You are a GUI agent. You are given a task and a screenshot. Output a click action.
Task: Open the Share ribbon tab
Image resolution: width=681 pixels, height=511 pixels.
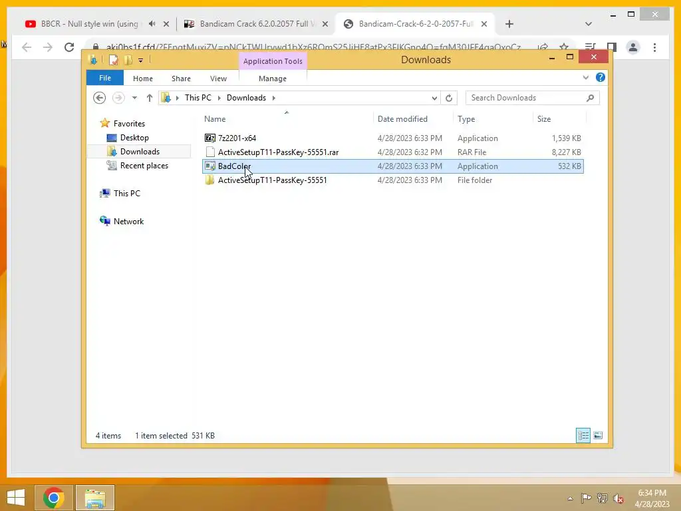(181, 79)
